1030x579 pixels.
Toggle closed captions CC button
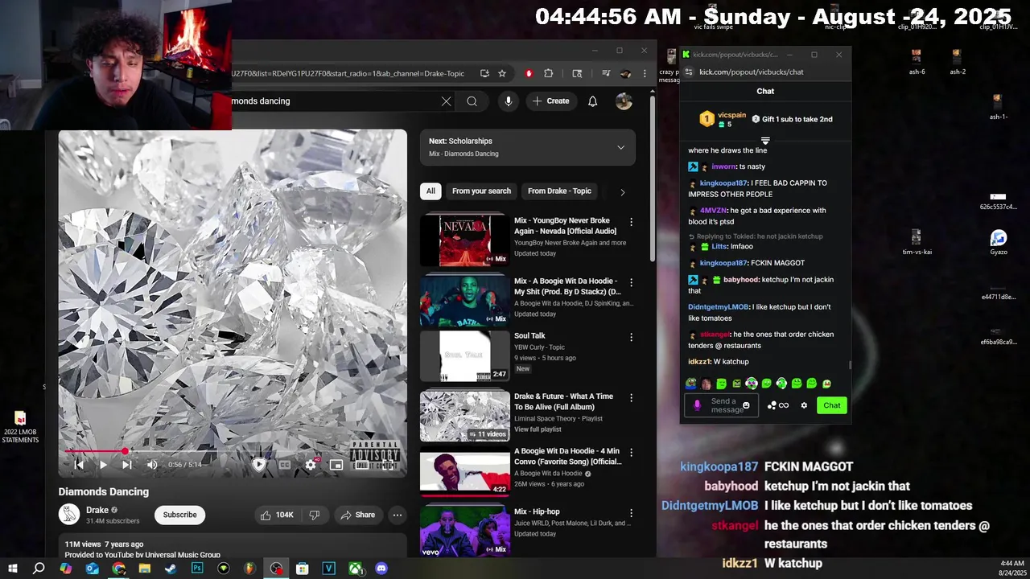tap(284, 464)
